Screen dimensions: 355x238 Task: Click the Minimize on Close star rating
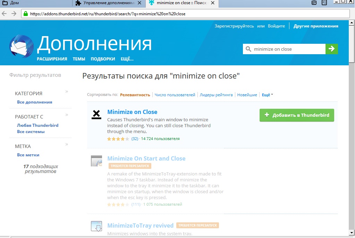(118, 139)
